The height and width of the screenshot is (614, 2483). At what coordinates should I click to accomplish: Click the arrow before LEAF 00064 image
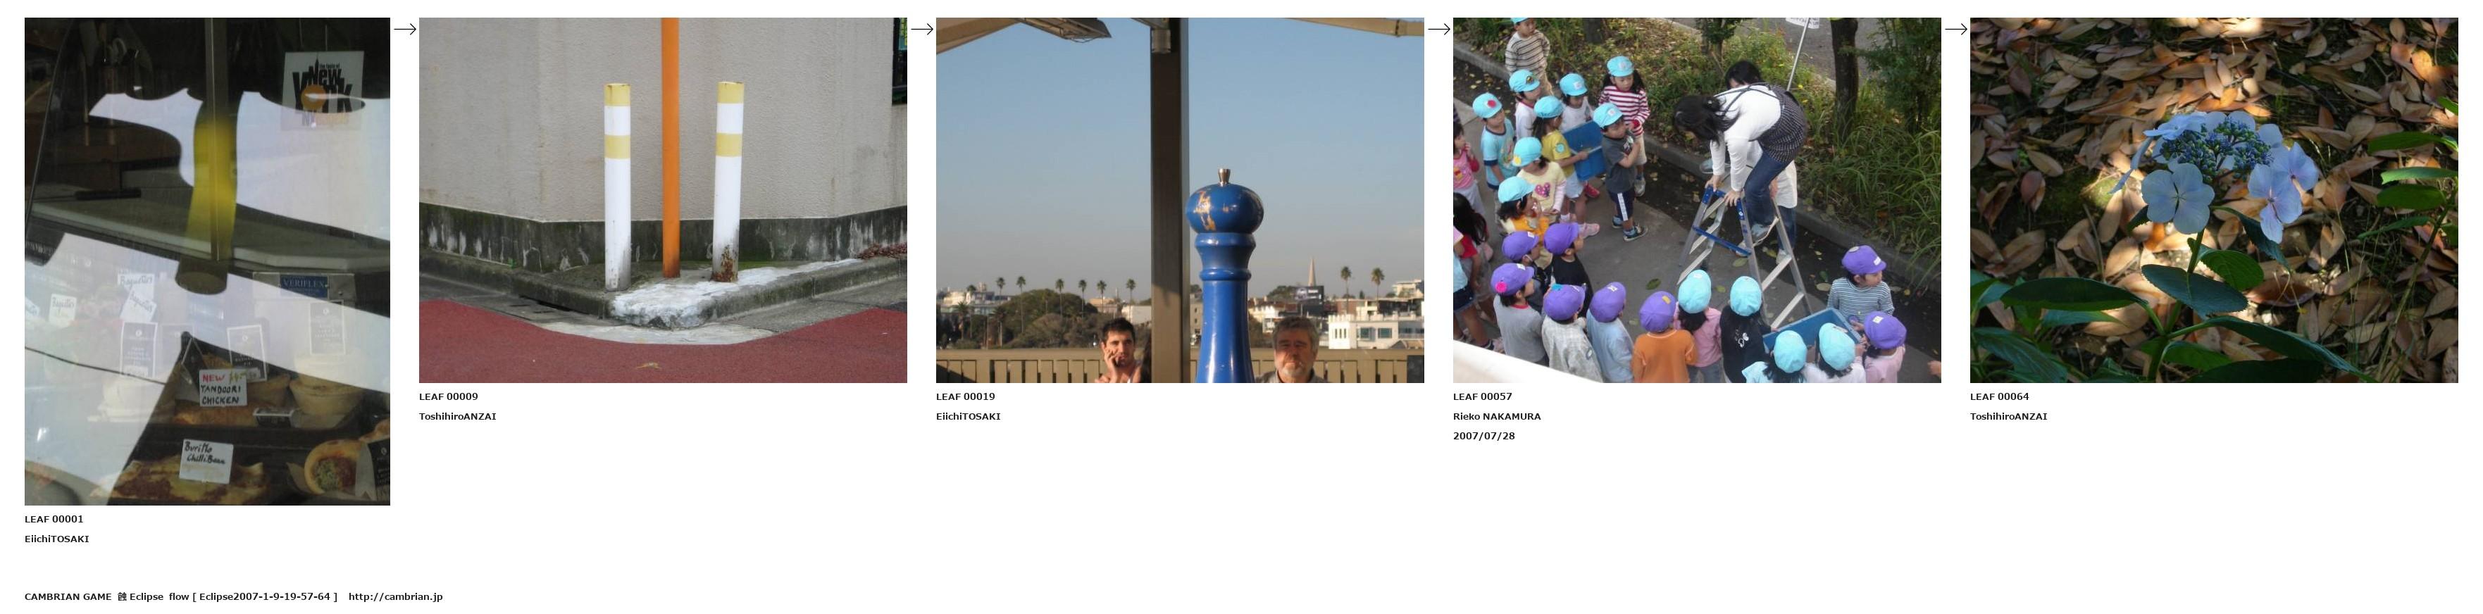pyautogui.click(x=1955, y=29)
